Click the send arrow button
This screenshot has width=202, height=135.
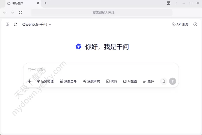pyautogui.click(x=173, y=81)
